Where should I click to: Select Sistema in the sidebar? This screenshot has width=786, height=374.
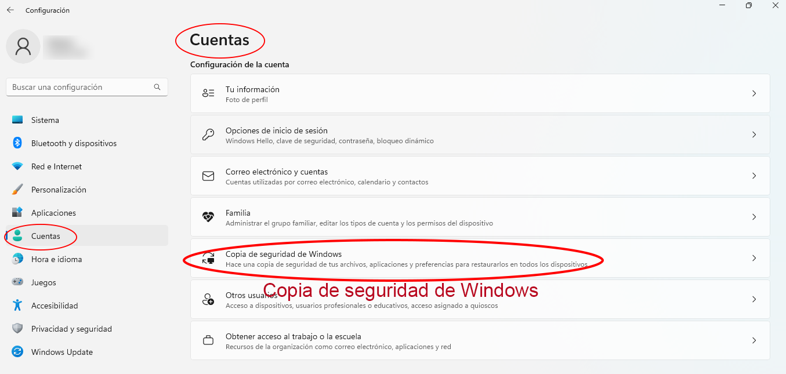click(x=87, y=120)
